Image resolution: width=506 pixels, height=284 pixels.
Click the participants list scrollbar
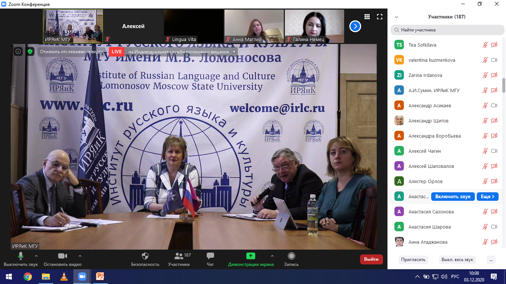point(504,85)
